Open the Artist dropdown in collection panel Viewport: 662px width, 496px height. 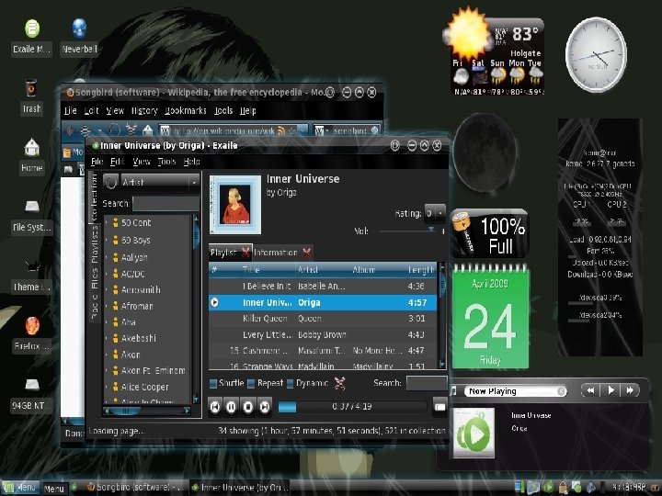pos(160,182)
